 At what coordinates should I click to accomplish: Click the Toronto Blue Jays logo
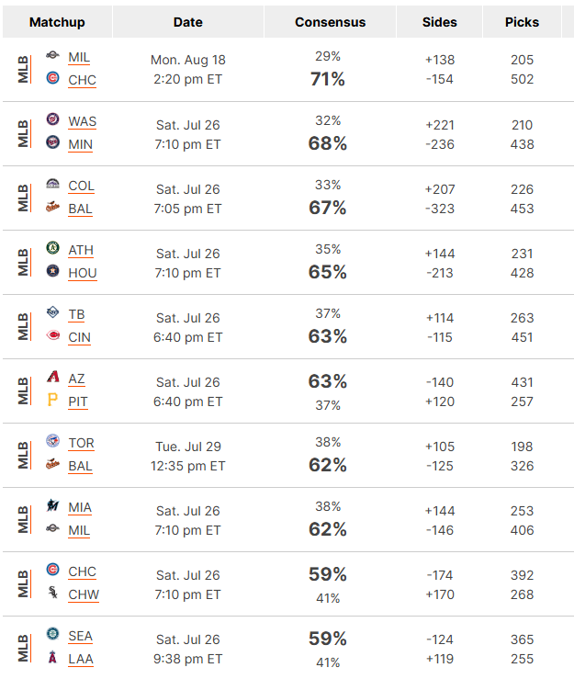pyautogui.click(x=53, y=441)
